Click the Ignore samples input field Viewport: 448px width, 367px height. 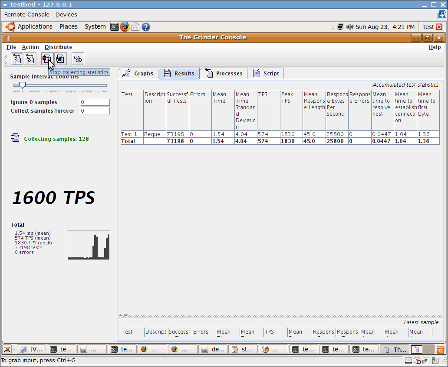pyautogui.click(x=95, y=102)
